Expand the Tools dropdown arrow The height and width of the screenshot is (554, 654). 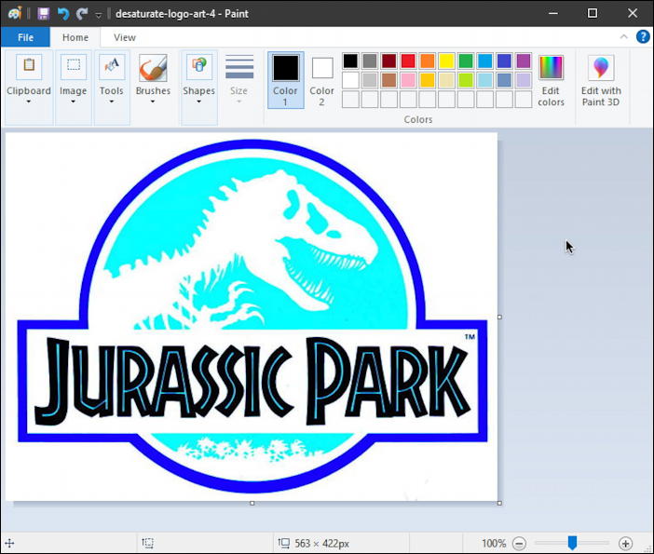coord(112,101)
